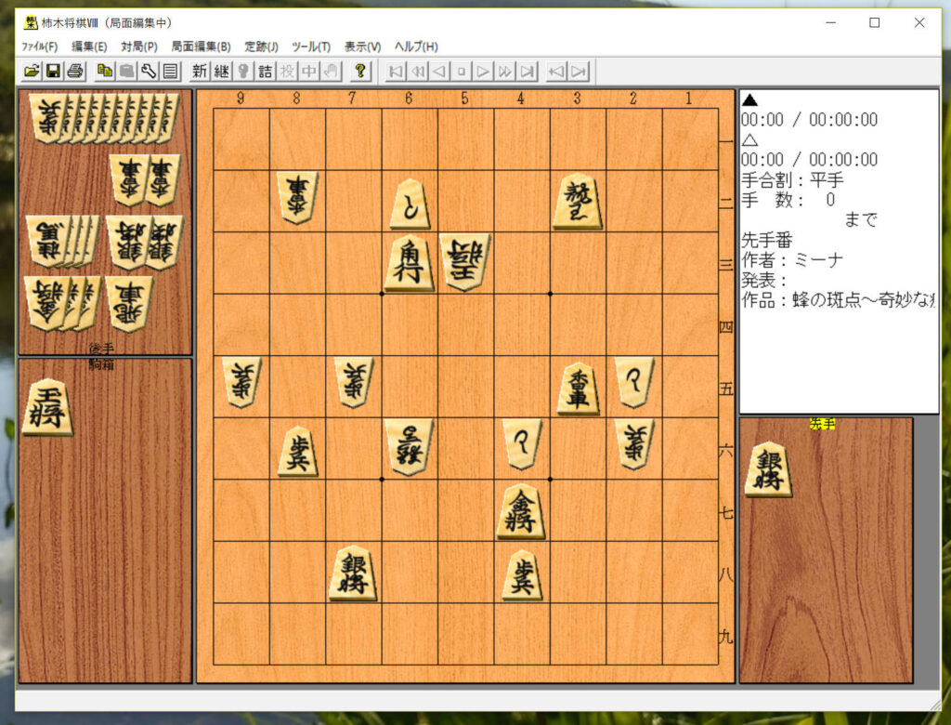Open the 編集(E) menu
This screenshot has height=725, width=951.
89,46
